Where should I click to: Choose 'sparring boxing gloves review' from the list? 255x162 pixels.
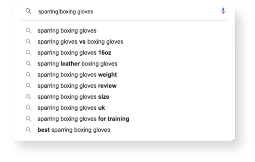(77, 86)
